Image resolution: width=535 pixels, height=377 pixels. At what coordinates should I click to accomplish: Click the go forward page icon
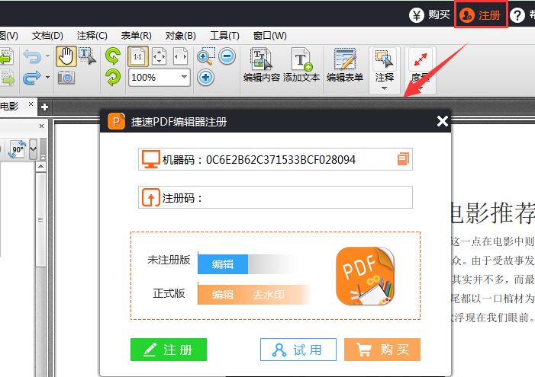click(x=8, y=78)
